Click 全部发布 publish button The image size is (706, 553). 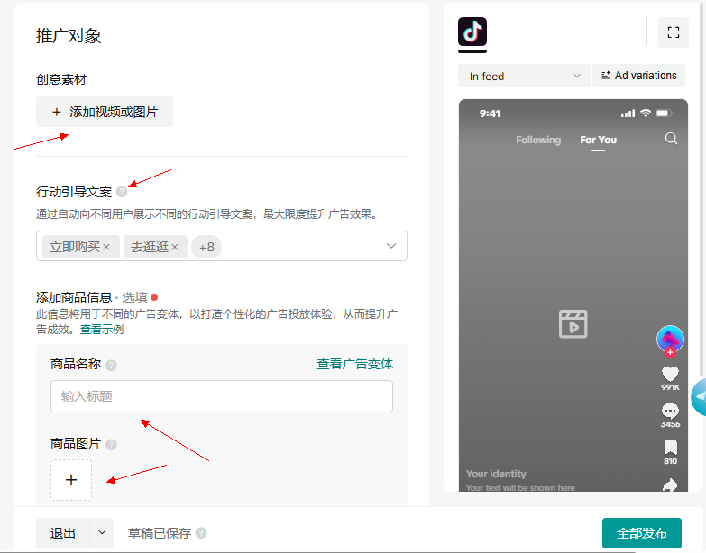coord(641,533)
